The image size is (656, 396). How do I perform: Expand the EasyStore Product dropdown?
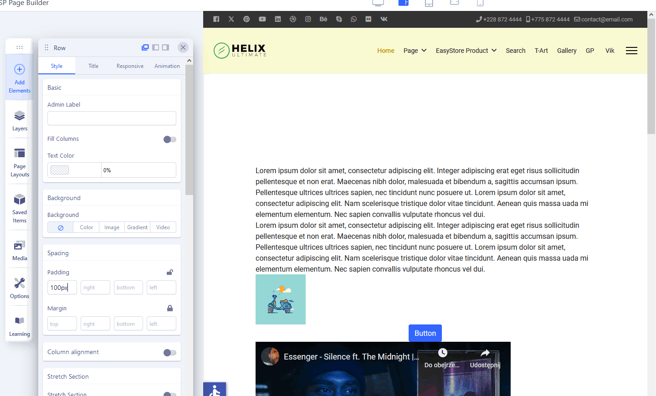click(466, 51)
